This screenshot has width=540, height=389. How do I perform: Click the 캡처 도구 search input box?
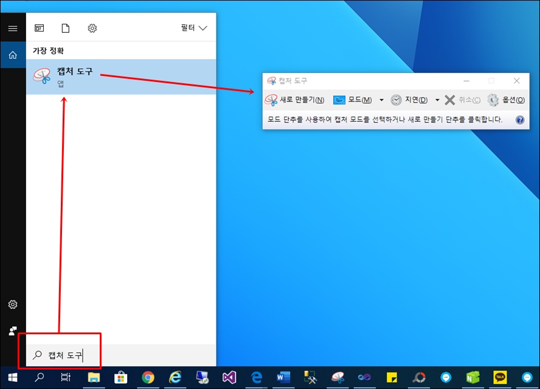(121, 355)
